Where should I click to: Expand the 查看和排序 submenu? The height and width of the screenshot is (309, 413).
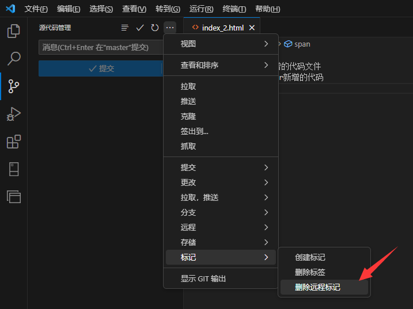(x=221, y=65)
